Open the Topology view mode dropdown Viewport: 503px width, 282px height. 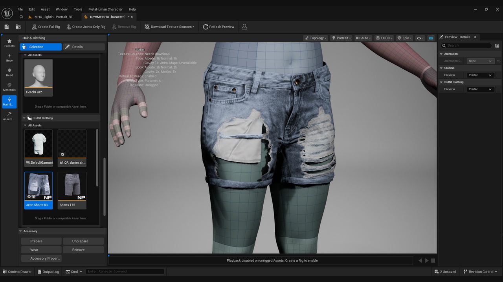point(316,38)
